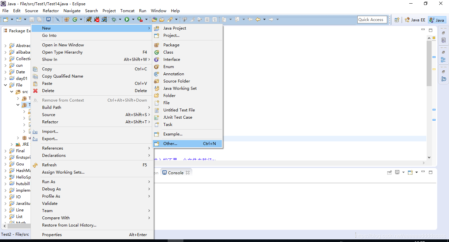Choose Class from the New submenu
The width and height of the screenshot is (449, 242).
click(187, 52)
